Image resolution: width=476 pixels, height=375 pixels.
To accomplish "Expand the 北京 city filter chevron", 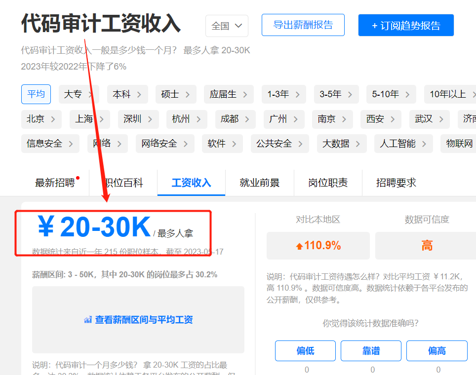I will coord(53,119).
